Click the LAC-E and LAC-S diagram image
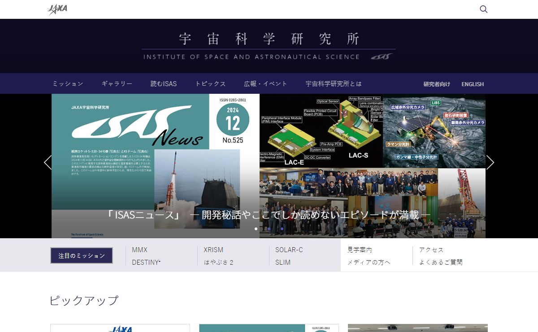The image size is (538, 332). coord(321,131)
